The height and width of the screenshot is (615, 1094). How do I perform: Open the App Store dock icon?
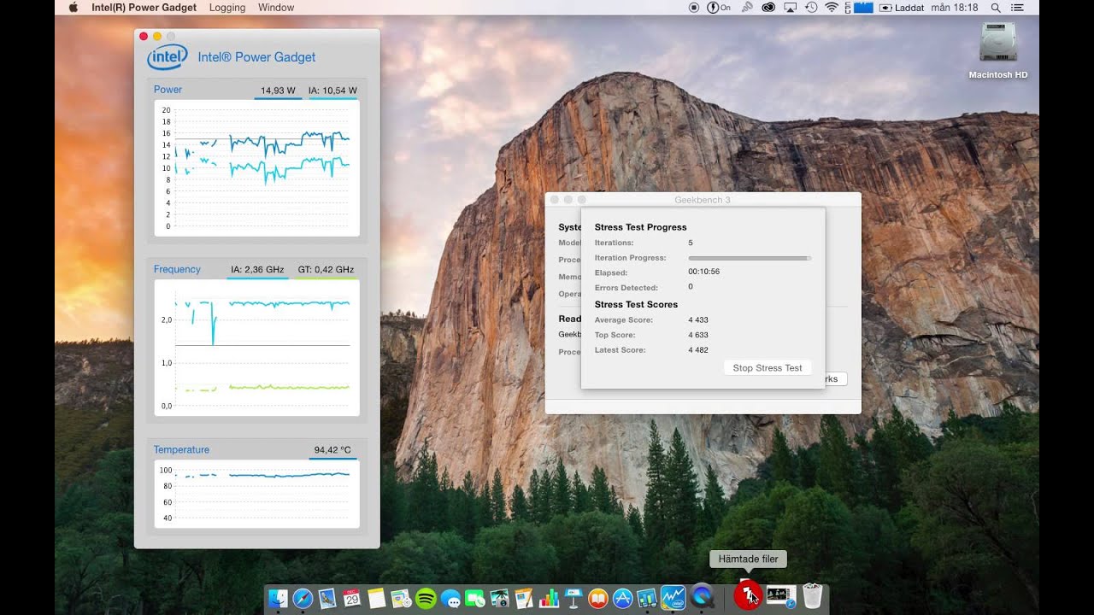coord(623,598)
